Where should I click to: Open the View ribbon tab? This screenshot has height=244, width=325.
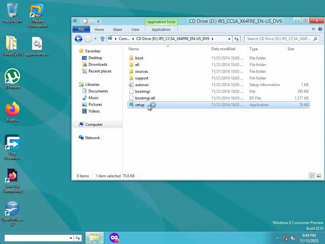coord(135,30)
